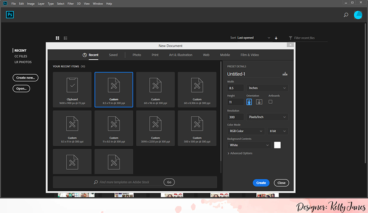The width and height of the screenshot is (368, 213).
Task: Open the search magnifier icon
Action: click(x=346, y=15)
